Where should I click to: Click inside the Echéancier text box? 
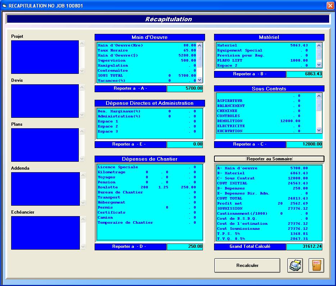pyautogui.click(x=45, y=233)
